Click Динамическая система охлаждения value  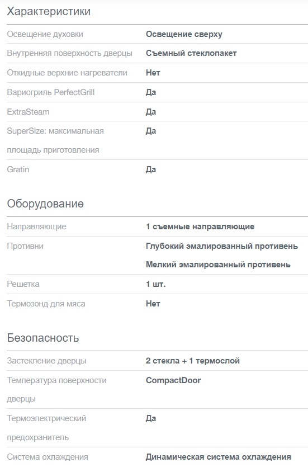coord(219,457)
